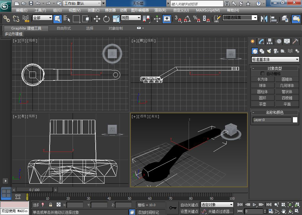Switch to the Modify panel tab
The height and width of the screenshot is (215, 302).
[x=261, y=41]
